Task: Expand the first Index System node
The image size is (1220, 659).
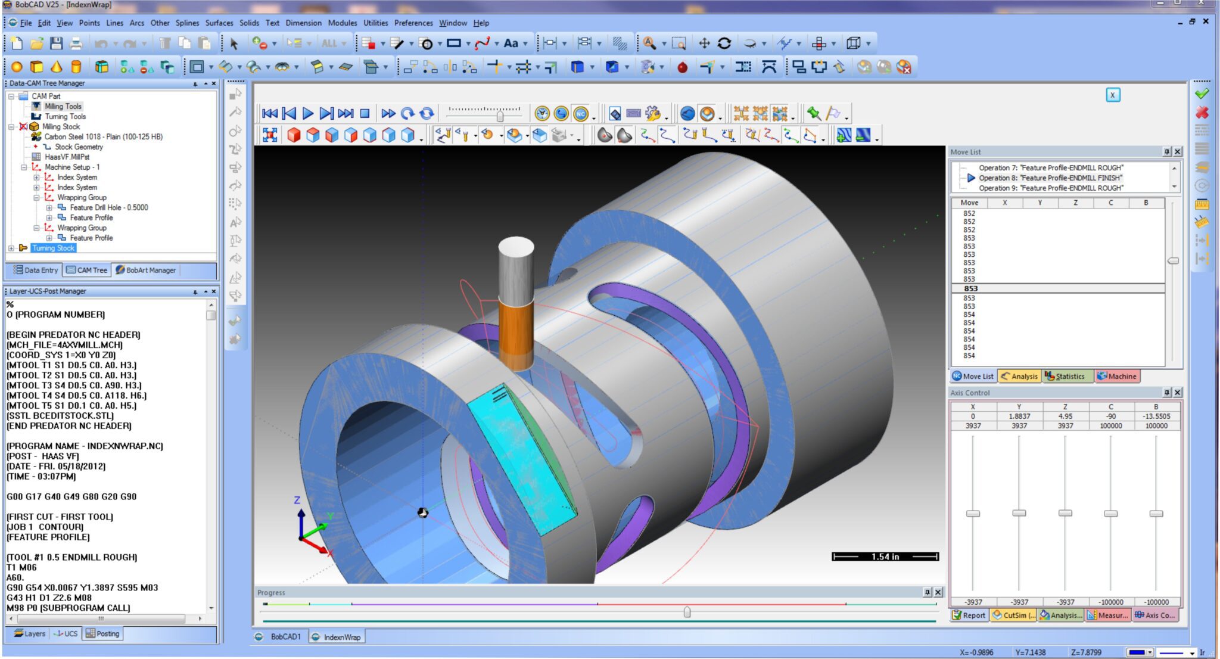Action: click(x=36, y=177)
